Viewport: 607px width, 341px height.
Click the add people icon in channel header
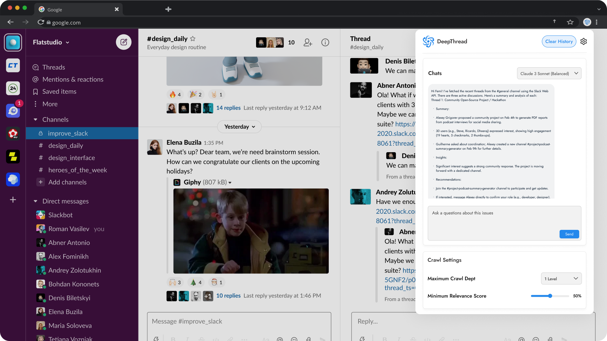[x=308, y=42]
